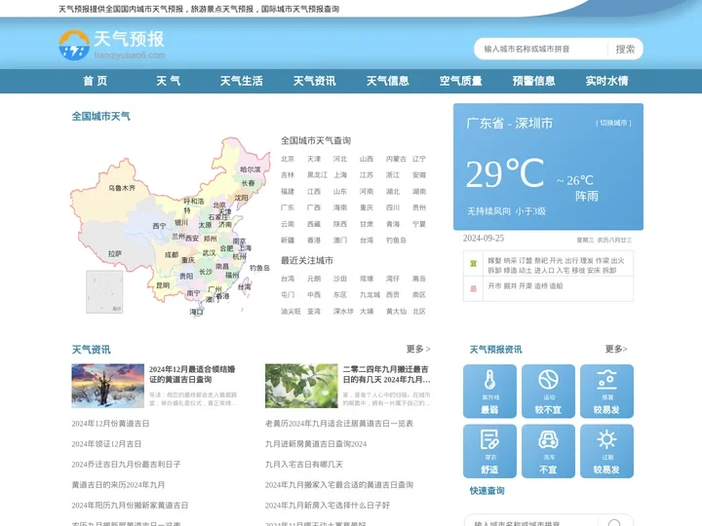
Task: Open article 2024年领证12月吉日
Action: pos(106,444)
